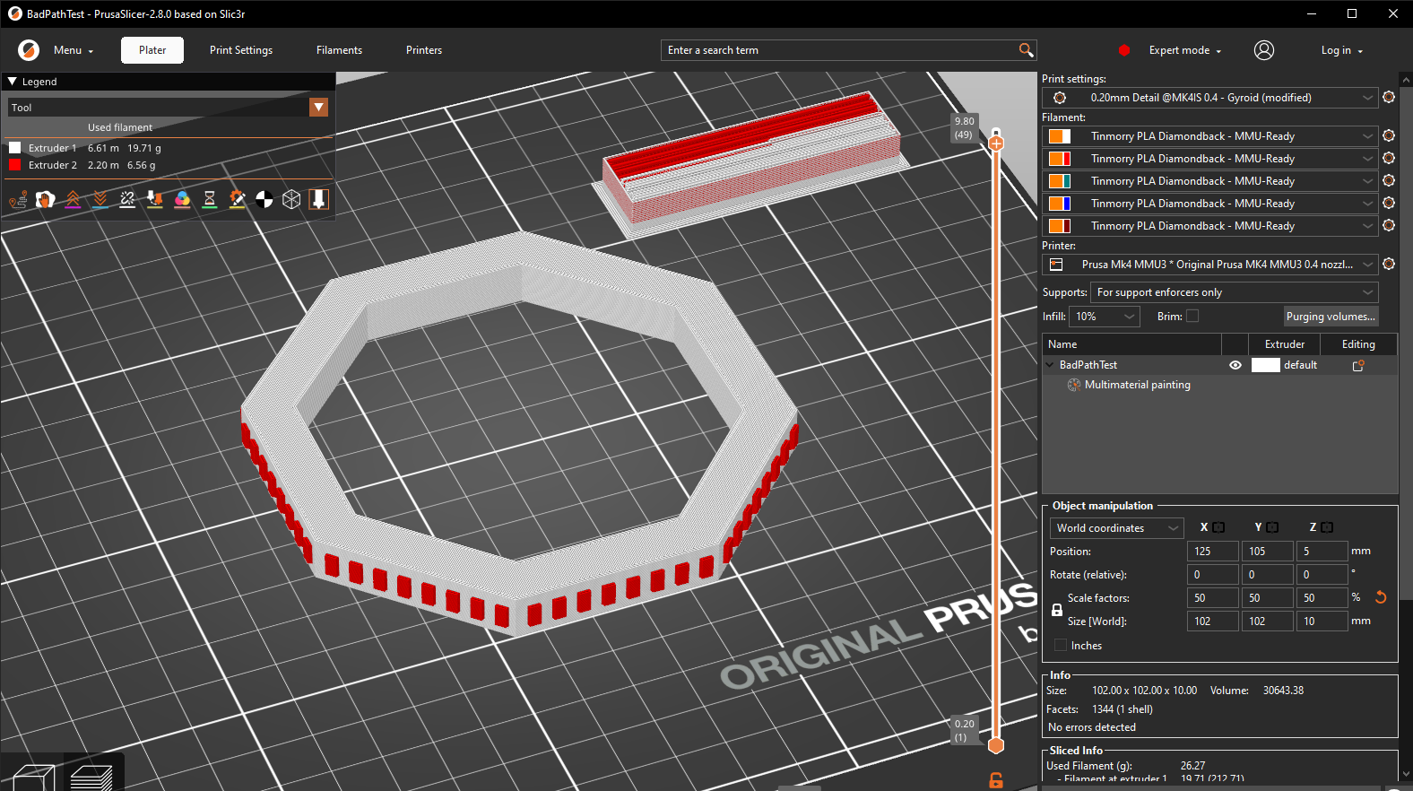Select the Multimaterial painting tree item
Image resolution: width=1413 pixels, height=791 pixels.
[x=1137, y=385]
